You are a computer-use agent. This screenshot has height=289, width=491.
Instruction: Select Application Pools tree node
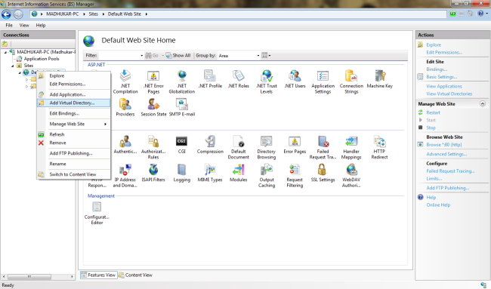click(x=42, y=59)
